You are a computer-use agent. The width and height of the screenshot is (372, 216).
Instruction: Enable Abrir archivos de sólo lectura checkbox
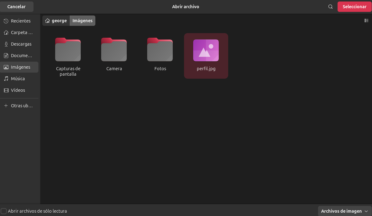pyautogui.click(x=4, y=211)
